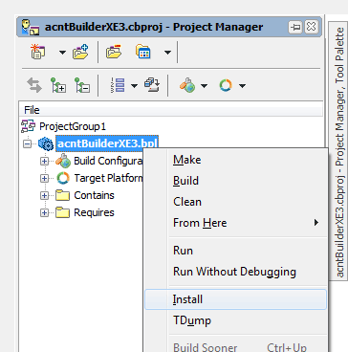Click the Remove Project folder icon
This screenshot has width=348, height=352.
click(x=114, y=52)
